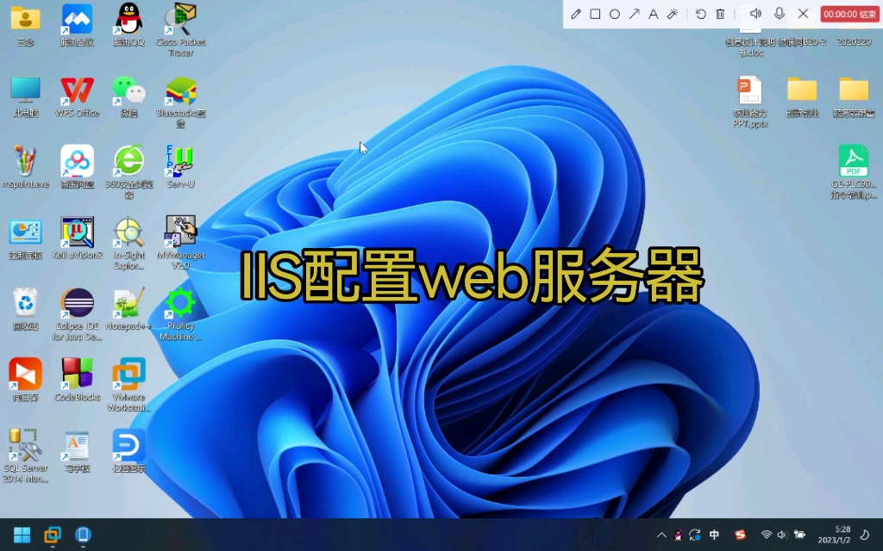
Task: Open Wi-Fi network tray icon
Action: (766, 535)
